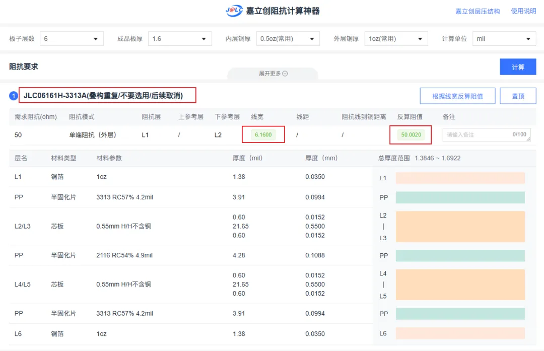Viewport: 544px width, 351px height.
Task: Click the orange L2/L3 core layer block
Action: pos(460,226)
